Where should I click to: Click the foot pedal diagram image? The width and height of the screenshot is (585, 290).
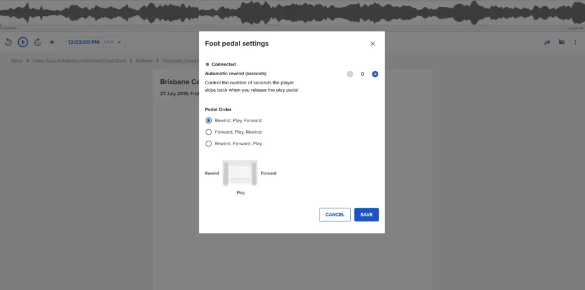240,173
